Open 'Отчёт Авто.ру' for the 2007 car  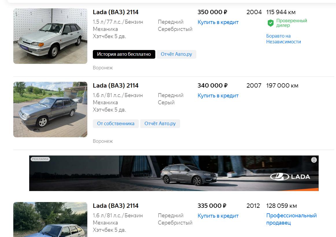(160, 124)
